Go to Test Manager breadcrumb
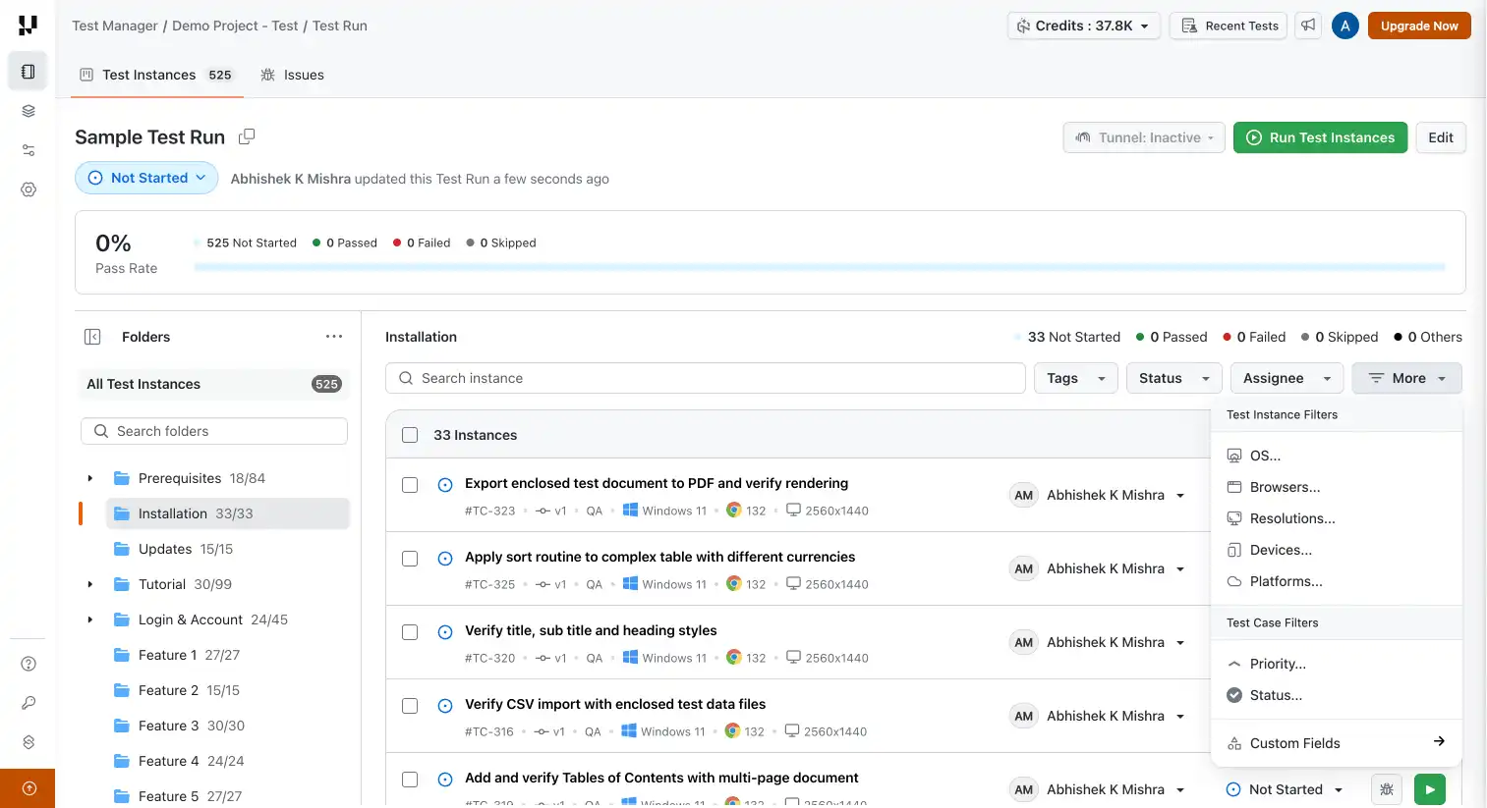This screenshot has width=1487, height=808. (115, 26)
